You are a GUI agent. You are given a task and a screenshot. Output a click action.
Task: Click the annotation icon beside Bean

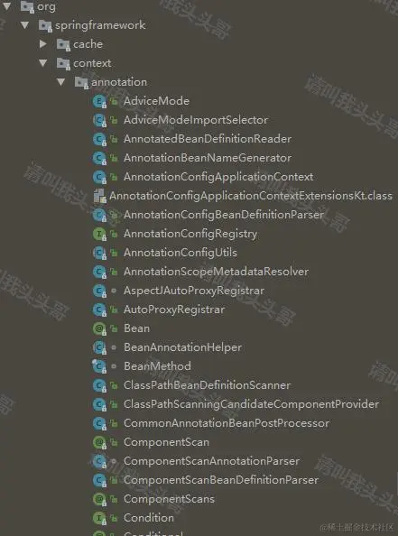pyautogui.click(x=99, y=328)
